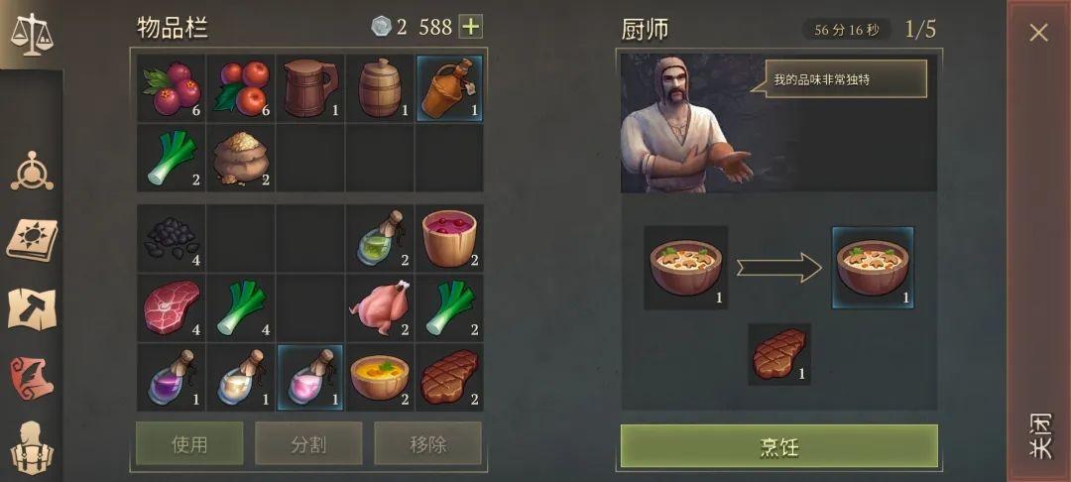Image resolution: width=1071 pixels, height=482 pixels.
Task: Select the wooden beer mug item
Action: pyautogui.click(x=310, y=88)
